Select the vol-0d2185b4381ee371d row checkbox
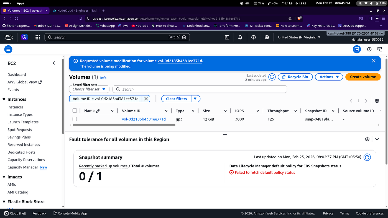The height and width of the screenshot is (218, 388). click(75, 119)
